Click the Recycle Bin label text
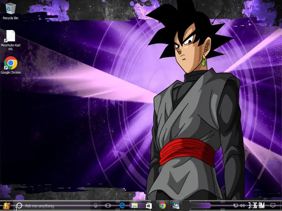 tap(11, 18)
